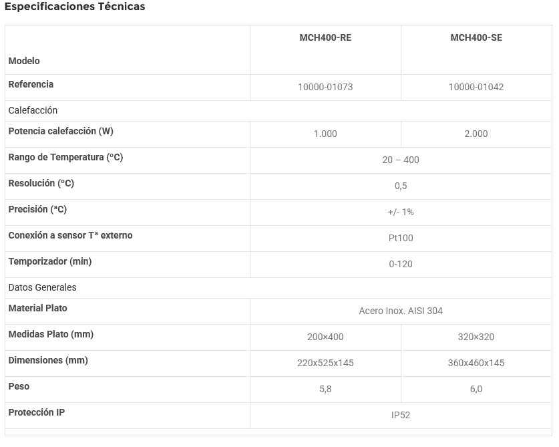
Task: Select the +/- 1% precision value
Action: click(x=401, y=212)
